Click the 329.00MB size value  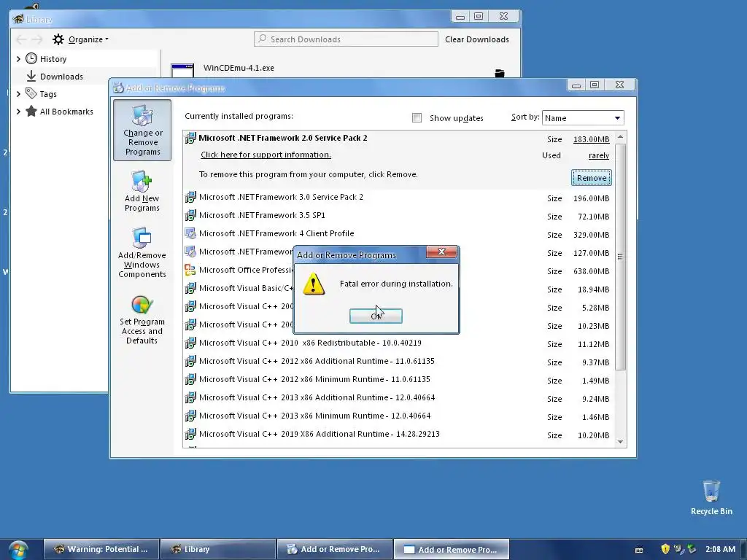pos(591,235)
